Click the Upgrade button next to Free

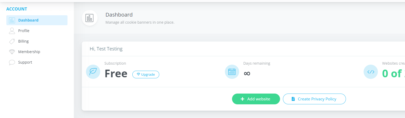[x=146, y=74]
